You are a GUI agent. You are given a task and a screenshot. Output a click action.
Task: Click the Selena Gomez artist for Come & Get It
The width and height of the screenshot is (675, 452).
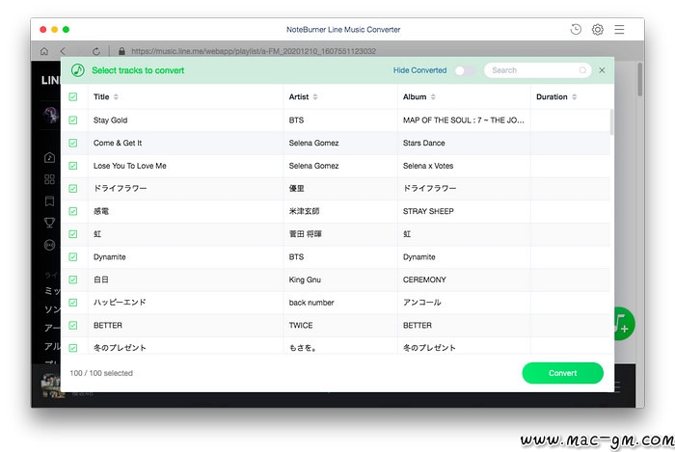coord(313,143)
